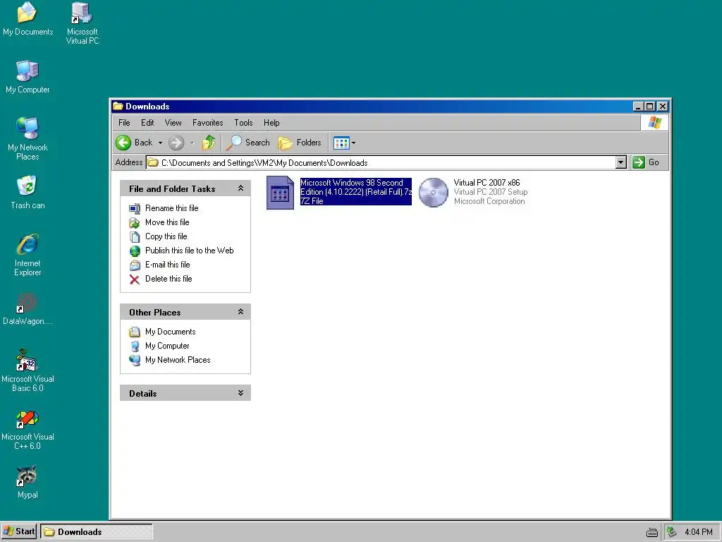Click the 4:04 PM clock
The image size is (722, 542).
[x=699, y=532]
